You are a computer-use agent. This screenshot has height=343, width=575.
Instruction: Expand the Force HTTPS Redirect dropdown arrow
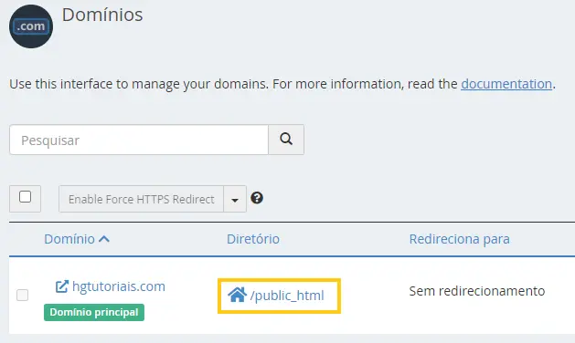pyautogui.click(x=235, y=199)
